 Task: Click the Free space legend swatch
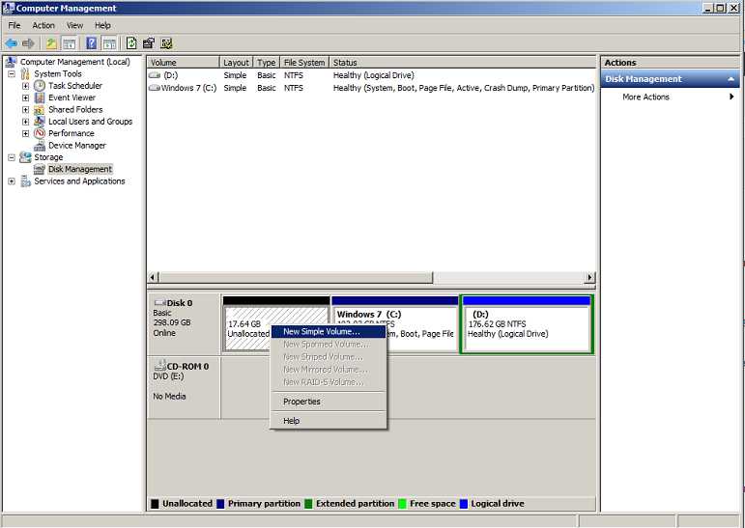tap(402, 504)
